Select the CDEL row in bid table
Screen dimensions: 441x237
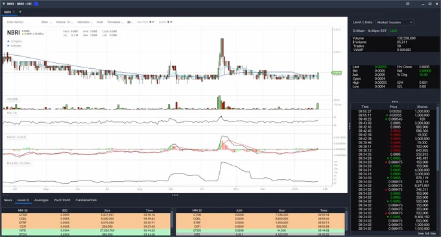86,219
